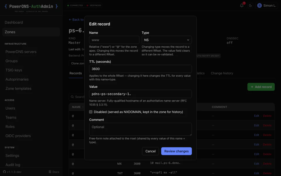Open the notifications bell
Screen dimensions: 281x176
(x=242, y=5)
